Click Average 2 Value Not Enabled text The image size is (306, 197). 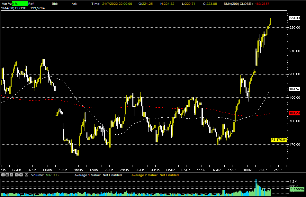(x=155, y=175)
